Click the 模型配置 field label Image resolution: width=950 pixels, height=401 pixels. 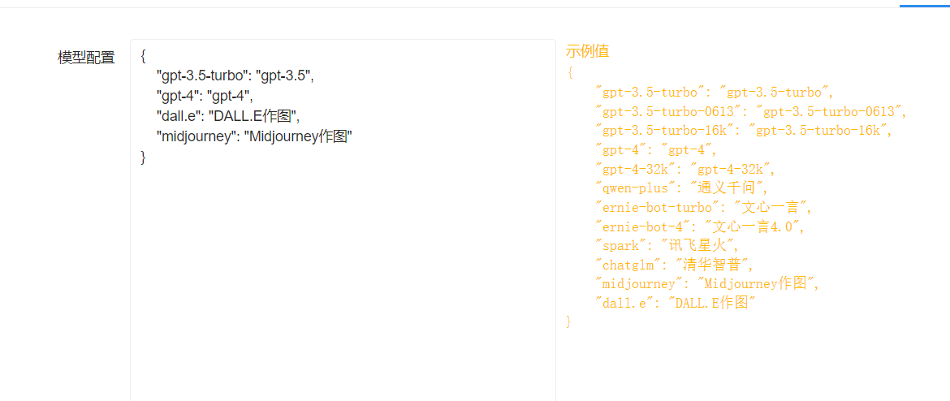[x=86, y=58]
